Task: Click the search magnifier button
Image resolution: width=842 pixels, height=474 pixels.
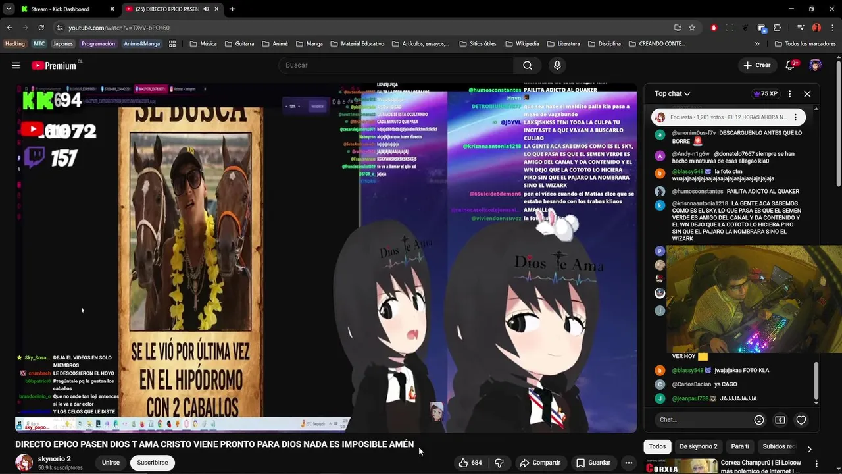Action: click(528, 65)
